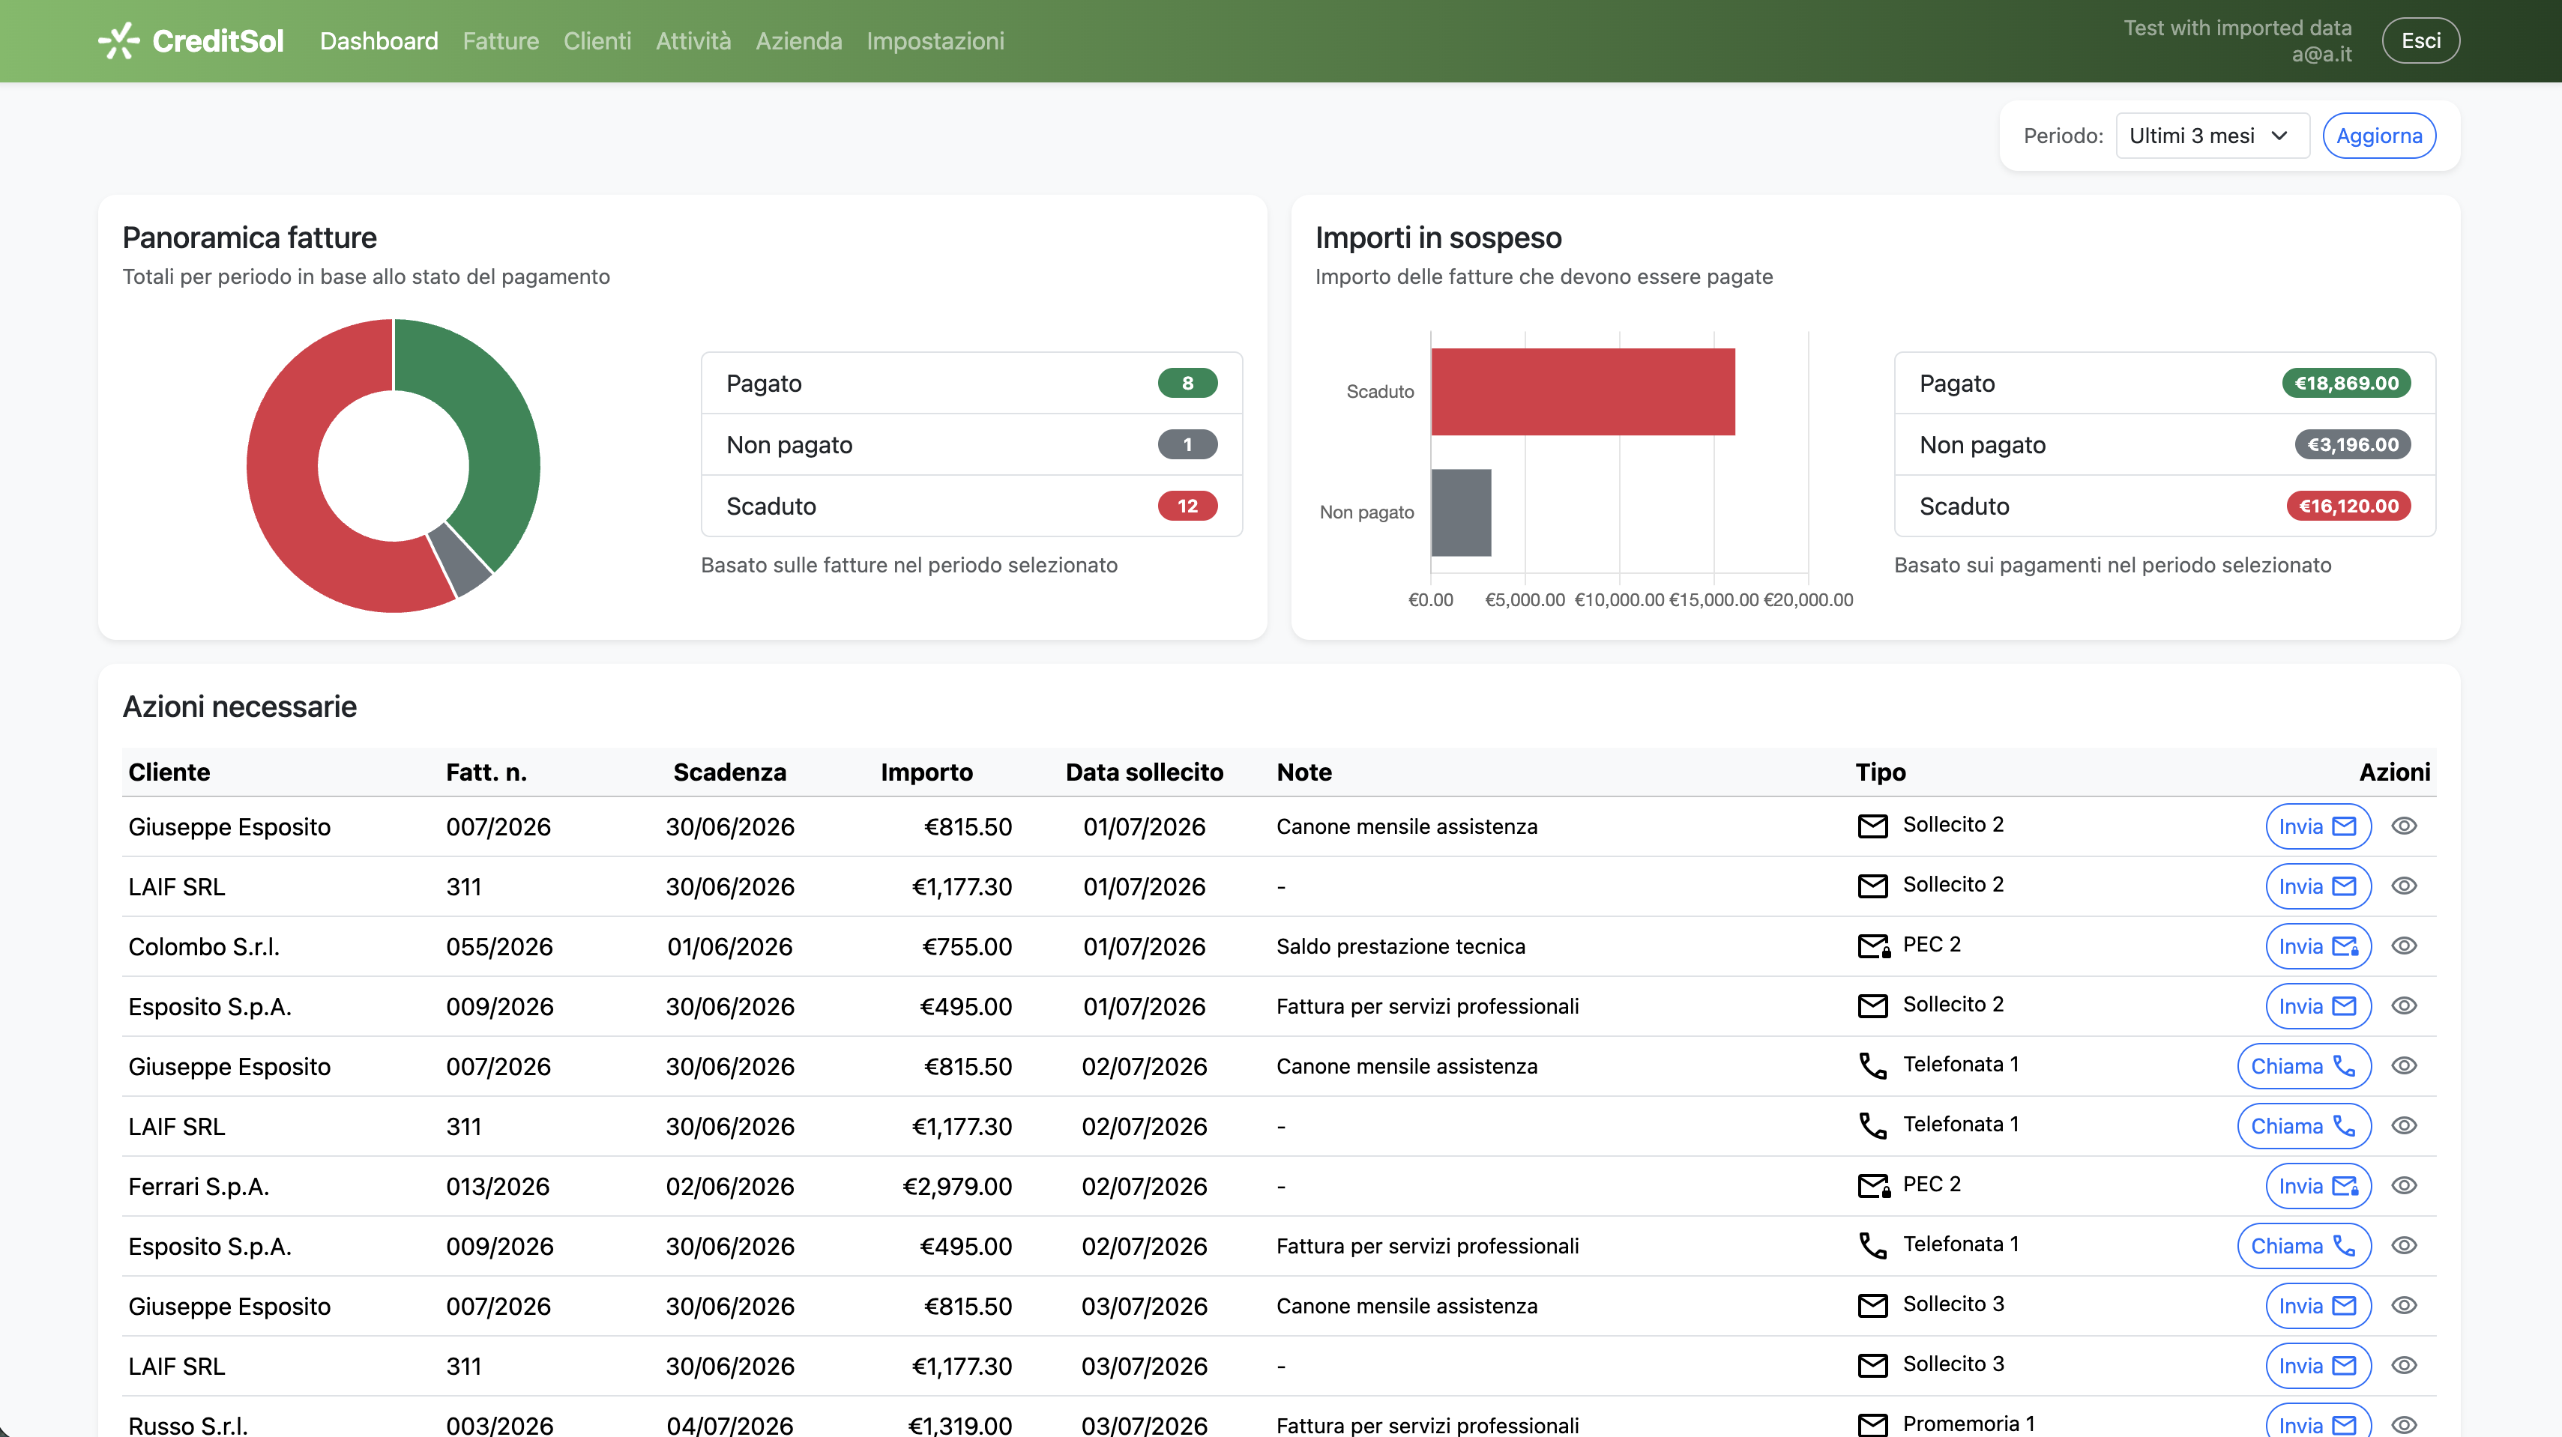2562x1437 pixels.
Task: Call Esposito S.p.A. with the Chiama button
Action: [2303, 1245]
